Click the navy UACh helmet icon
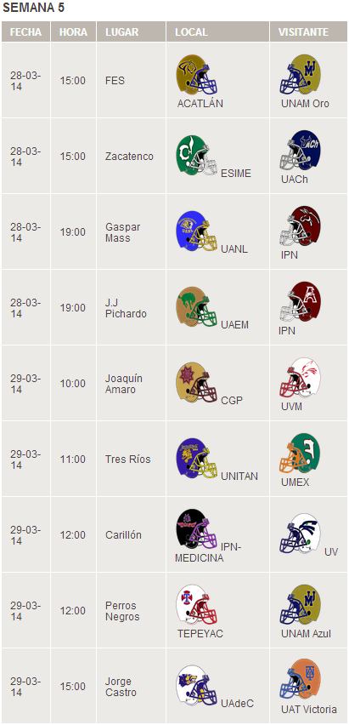The height and width of the screenshot is (725, 349). pyautogui.click(x=300, y=151)
